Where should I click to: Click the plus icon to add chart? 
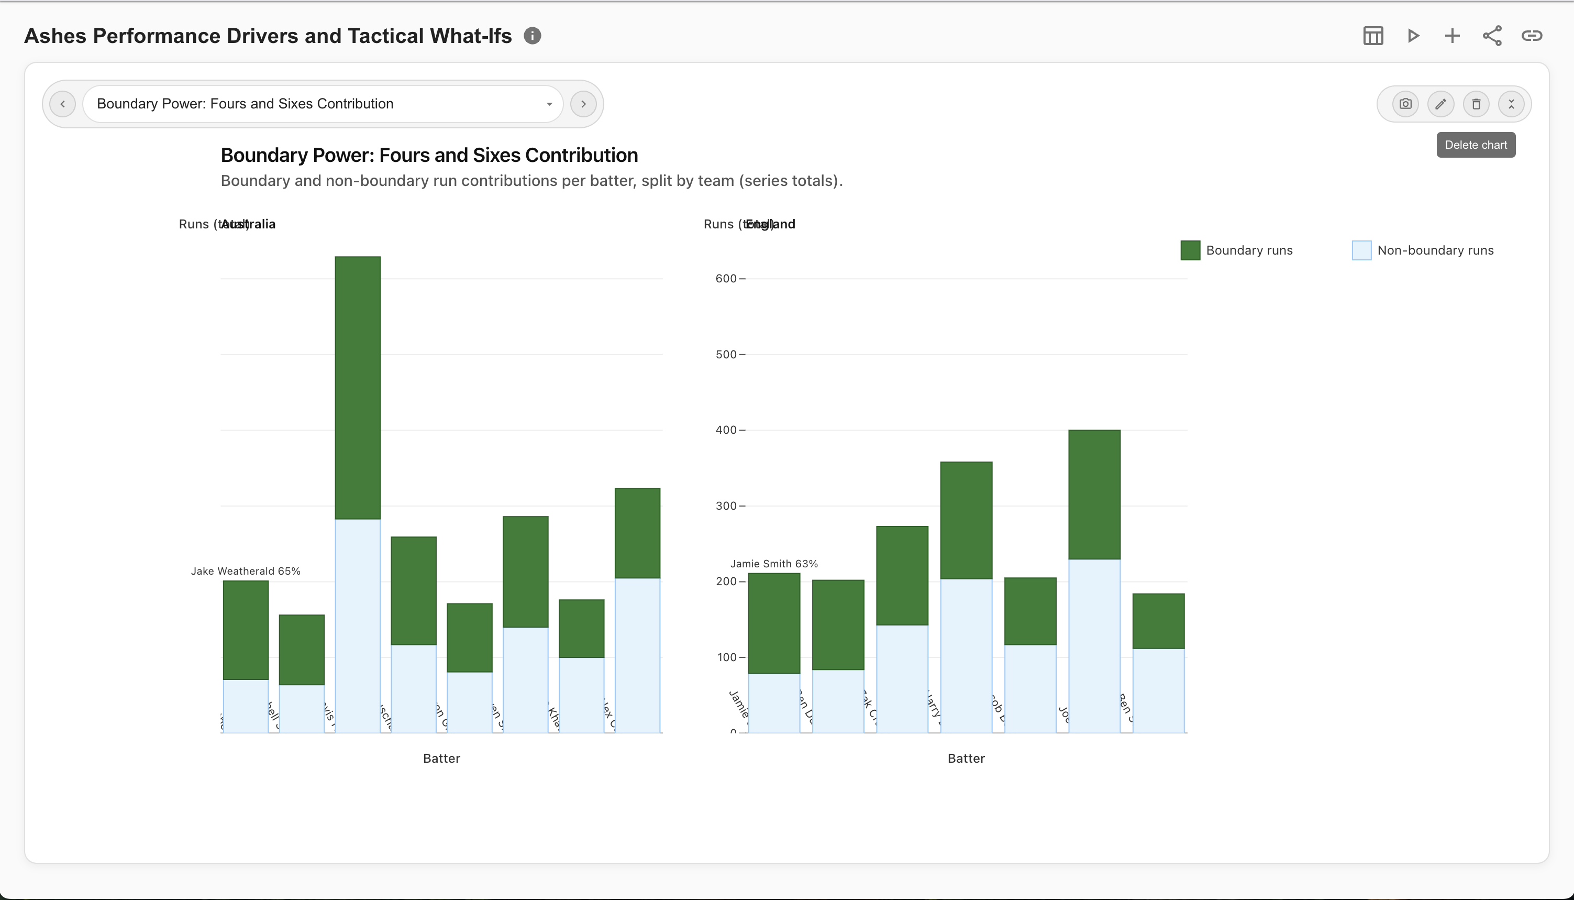click(1453, 36)
